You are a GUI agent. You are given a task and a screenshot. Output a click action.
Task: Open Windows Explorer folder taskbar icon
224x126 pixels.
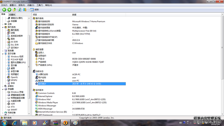25,123
